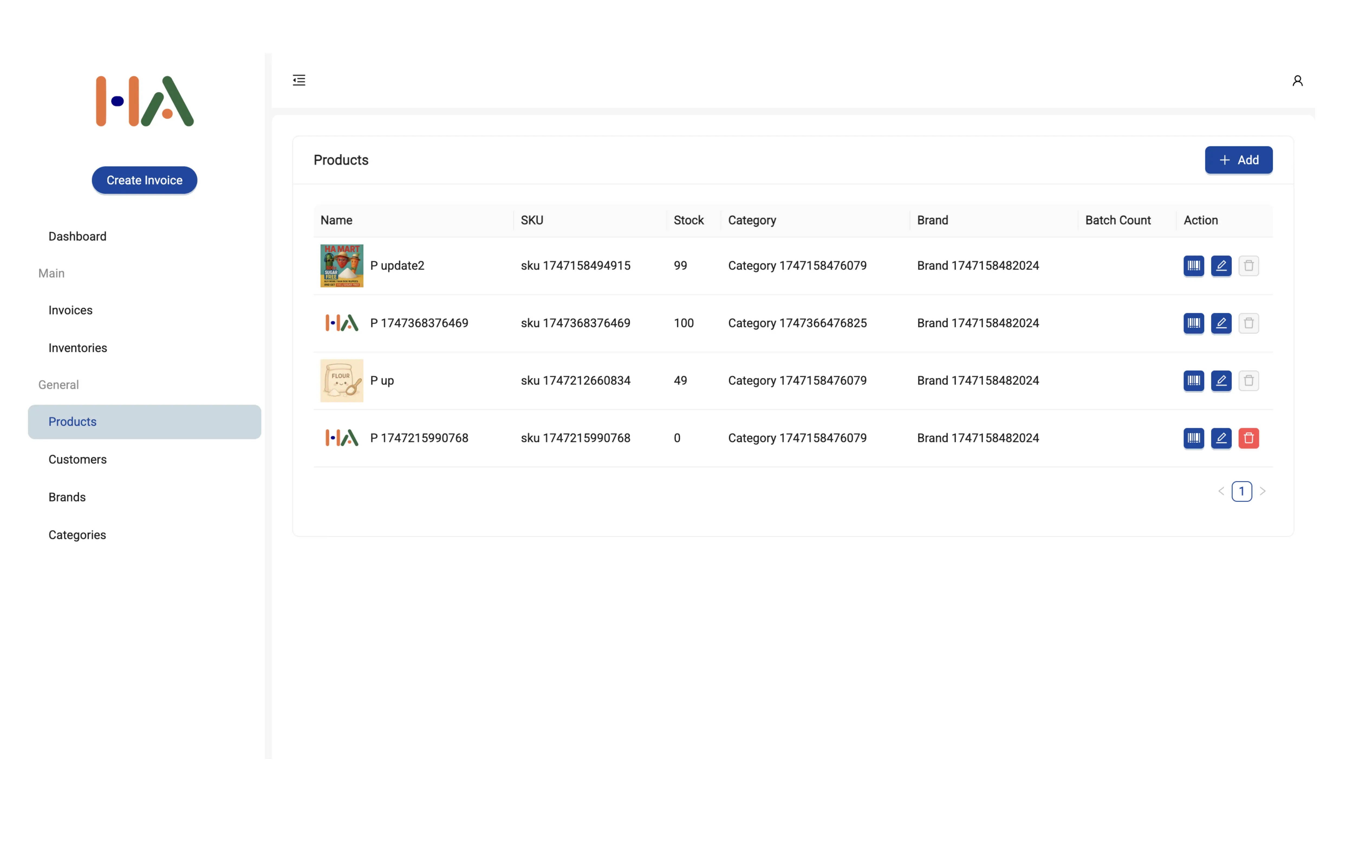Click the Create Invoice button
The width and height of the screenshot is (1354, 846).
[x=144, y=180]
